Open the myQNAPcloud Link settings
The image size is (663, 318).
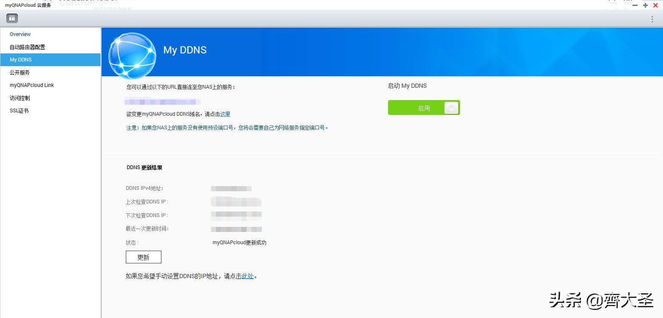(32, 85)
